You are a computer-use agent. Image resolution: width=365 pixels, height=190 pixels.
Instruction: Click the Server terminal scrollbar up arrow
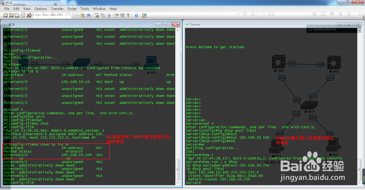[360, 30]
